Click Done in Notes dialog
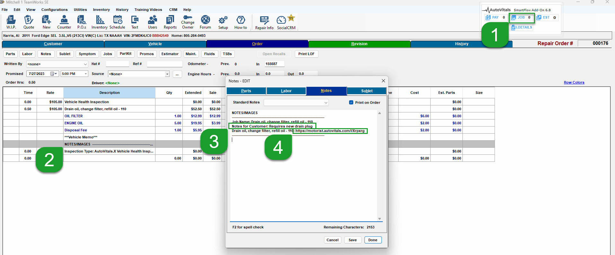The width and height of the screenshot is (615, 255). pyautogui.click(x=373, y=240)
